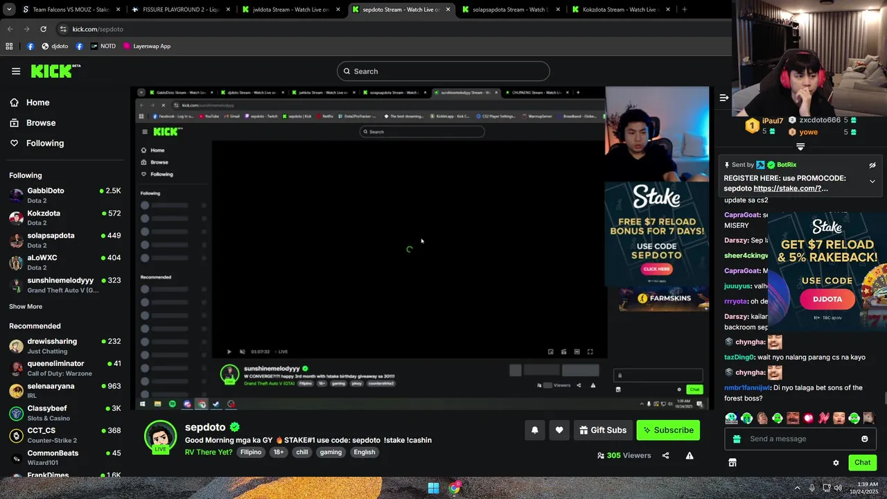Open emoji picker in chat input

point(864,439)
